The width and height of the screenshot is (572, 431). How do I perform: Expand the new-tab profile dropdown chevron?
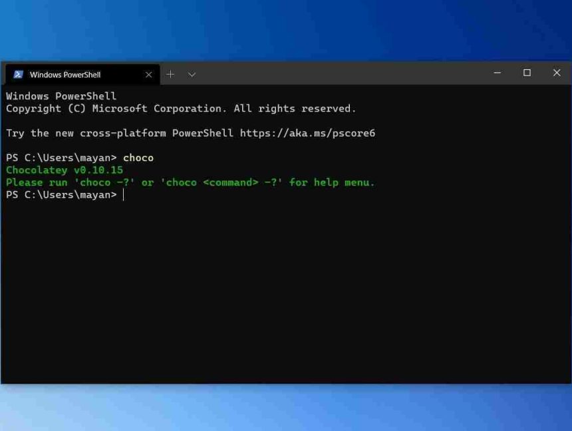point(192,74)
